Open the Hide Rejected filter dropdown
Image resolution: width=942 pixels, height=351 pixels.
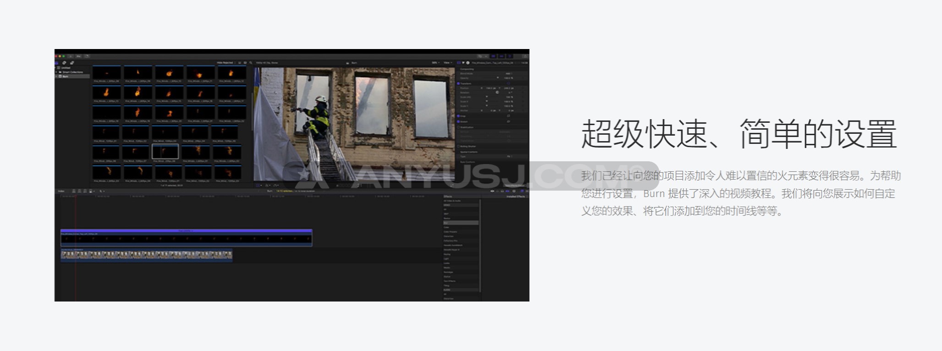pyautogui.click(x=226, y=63)
